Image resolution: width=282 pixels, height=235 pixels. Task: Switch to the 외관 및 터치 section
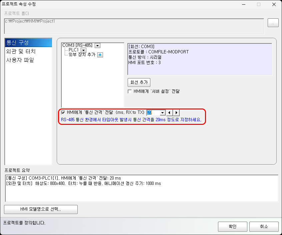(21, 52)
